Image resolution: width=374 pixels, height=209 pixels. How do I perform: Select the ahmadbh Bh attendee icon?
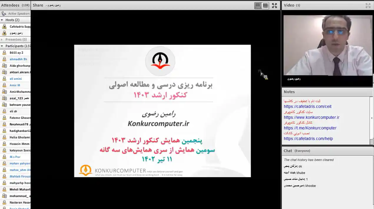point(4,59)
